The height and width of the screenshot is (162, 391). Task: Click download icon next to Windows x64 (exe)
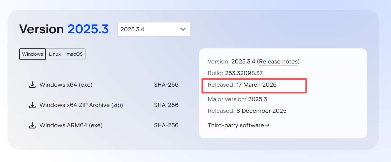[x=32, y=85]
